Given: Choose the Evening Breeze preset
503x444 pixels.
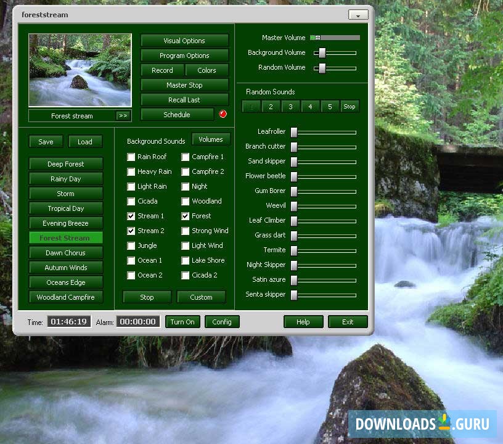Looking at the screenshot, I should point(66,223).
